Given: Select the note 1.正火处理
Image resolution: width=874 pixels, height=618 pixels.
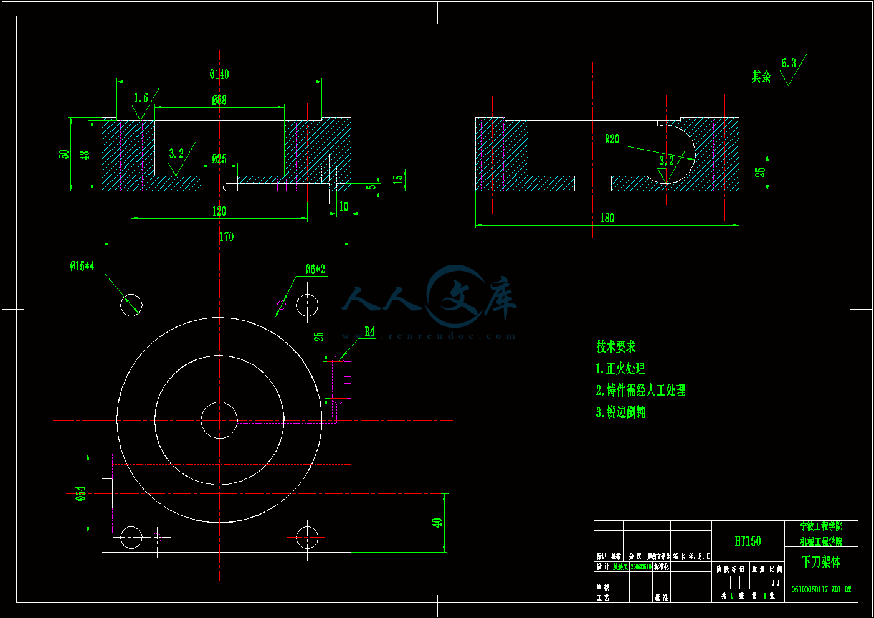Looking at the screenshot, I should pyautogui.click(x=620, y=368).
